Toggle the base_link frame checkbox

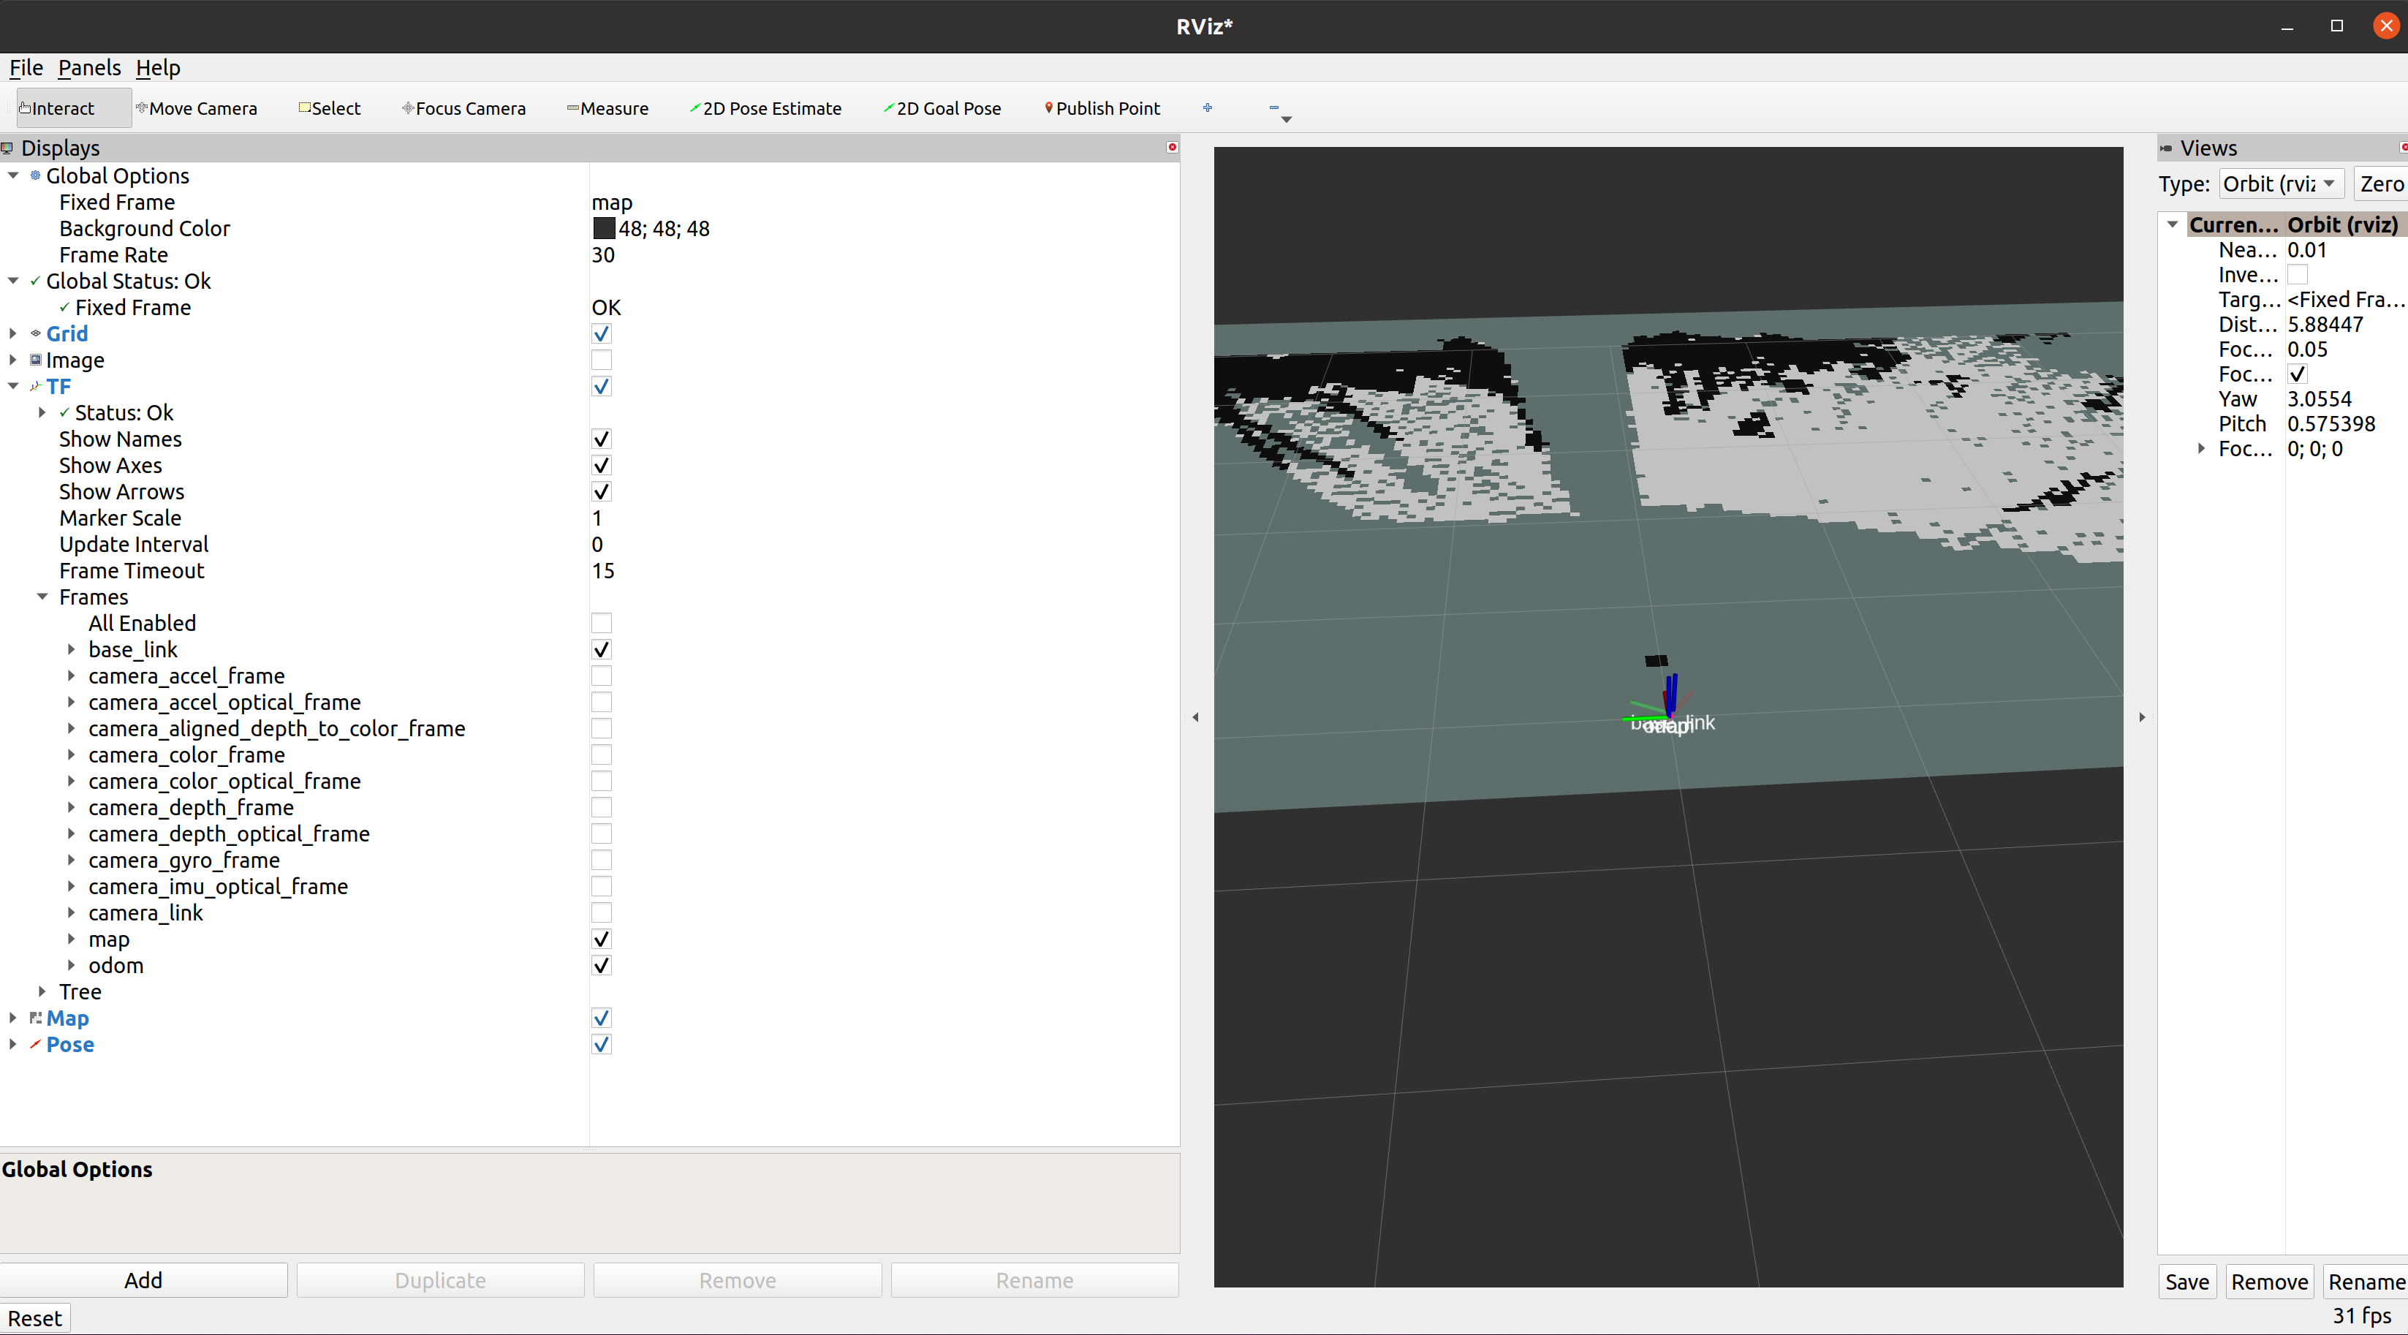pyautogui.click(x=601, y=648)
